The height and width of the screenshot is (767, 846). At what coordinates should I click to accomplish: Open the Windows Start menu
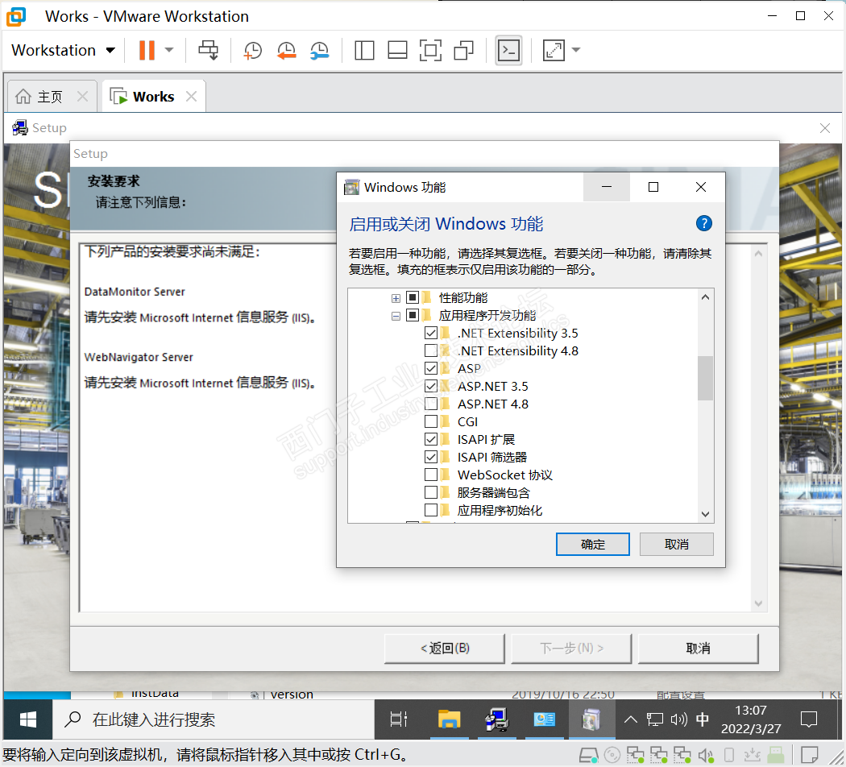[27, 719]
